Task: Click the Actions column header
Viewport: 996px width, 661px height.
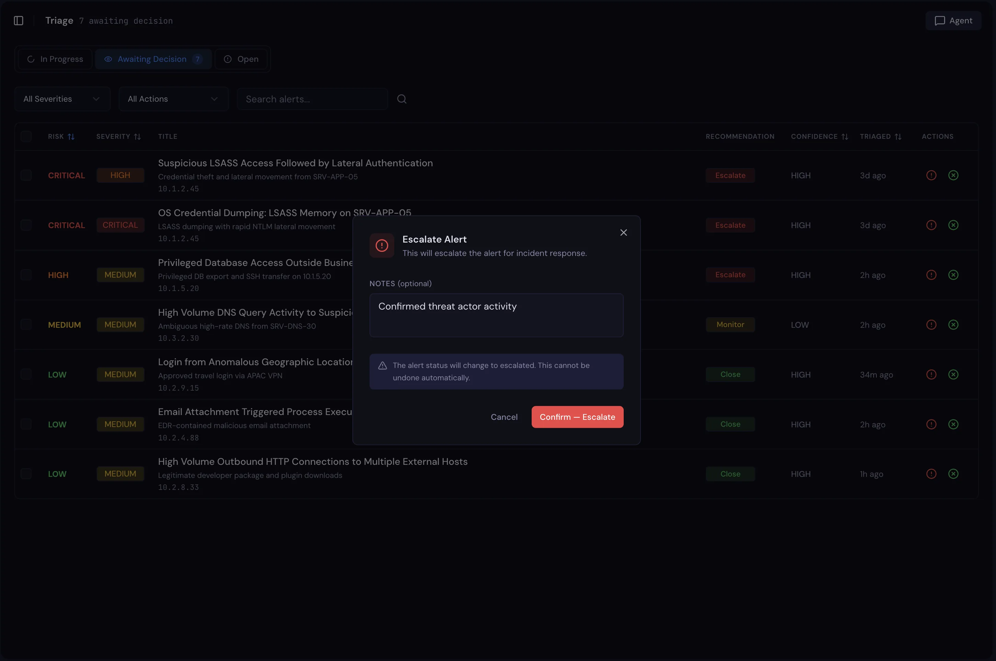Action: [937, 137]
